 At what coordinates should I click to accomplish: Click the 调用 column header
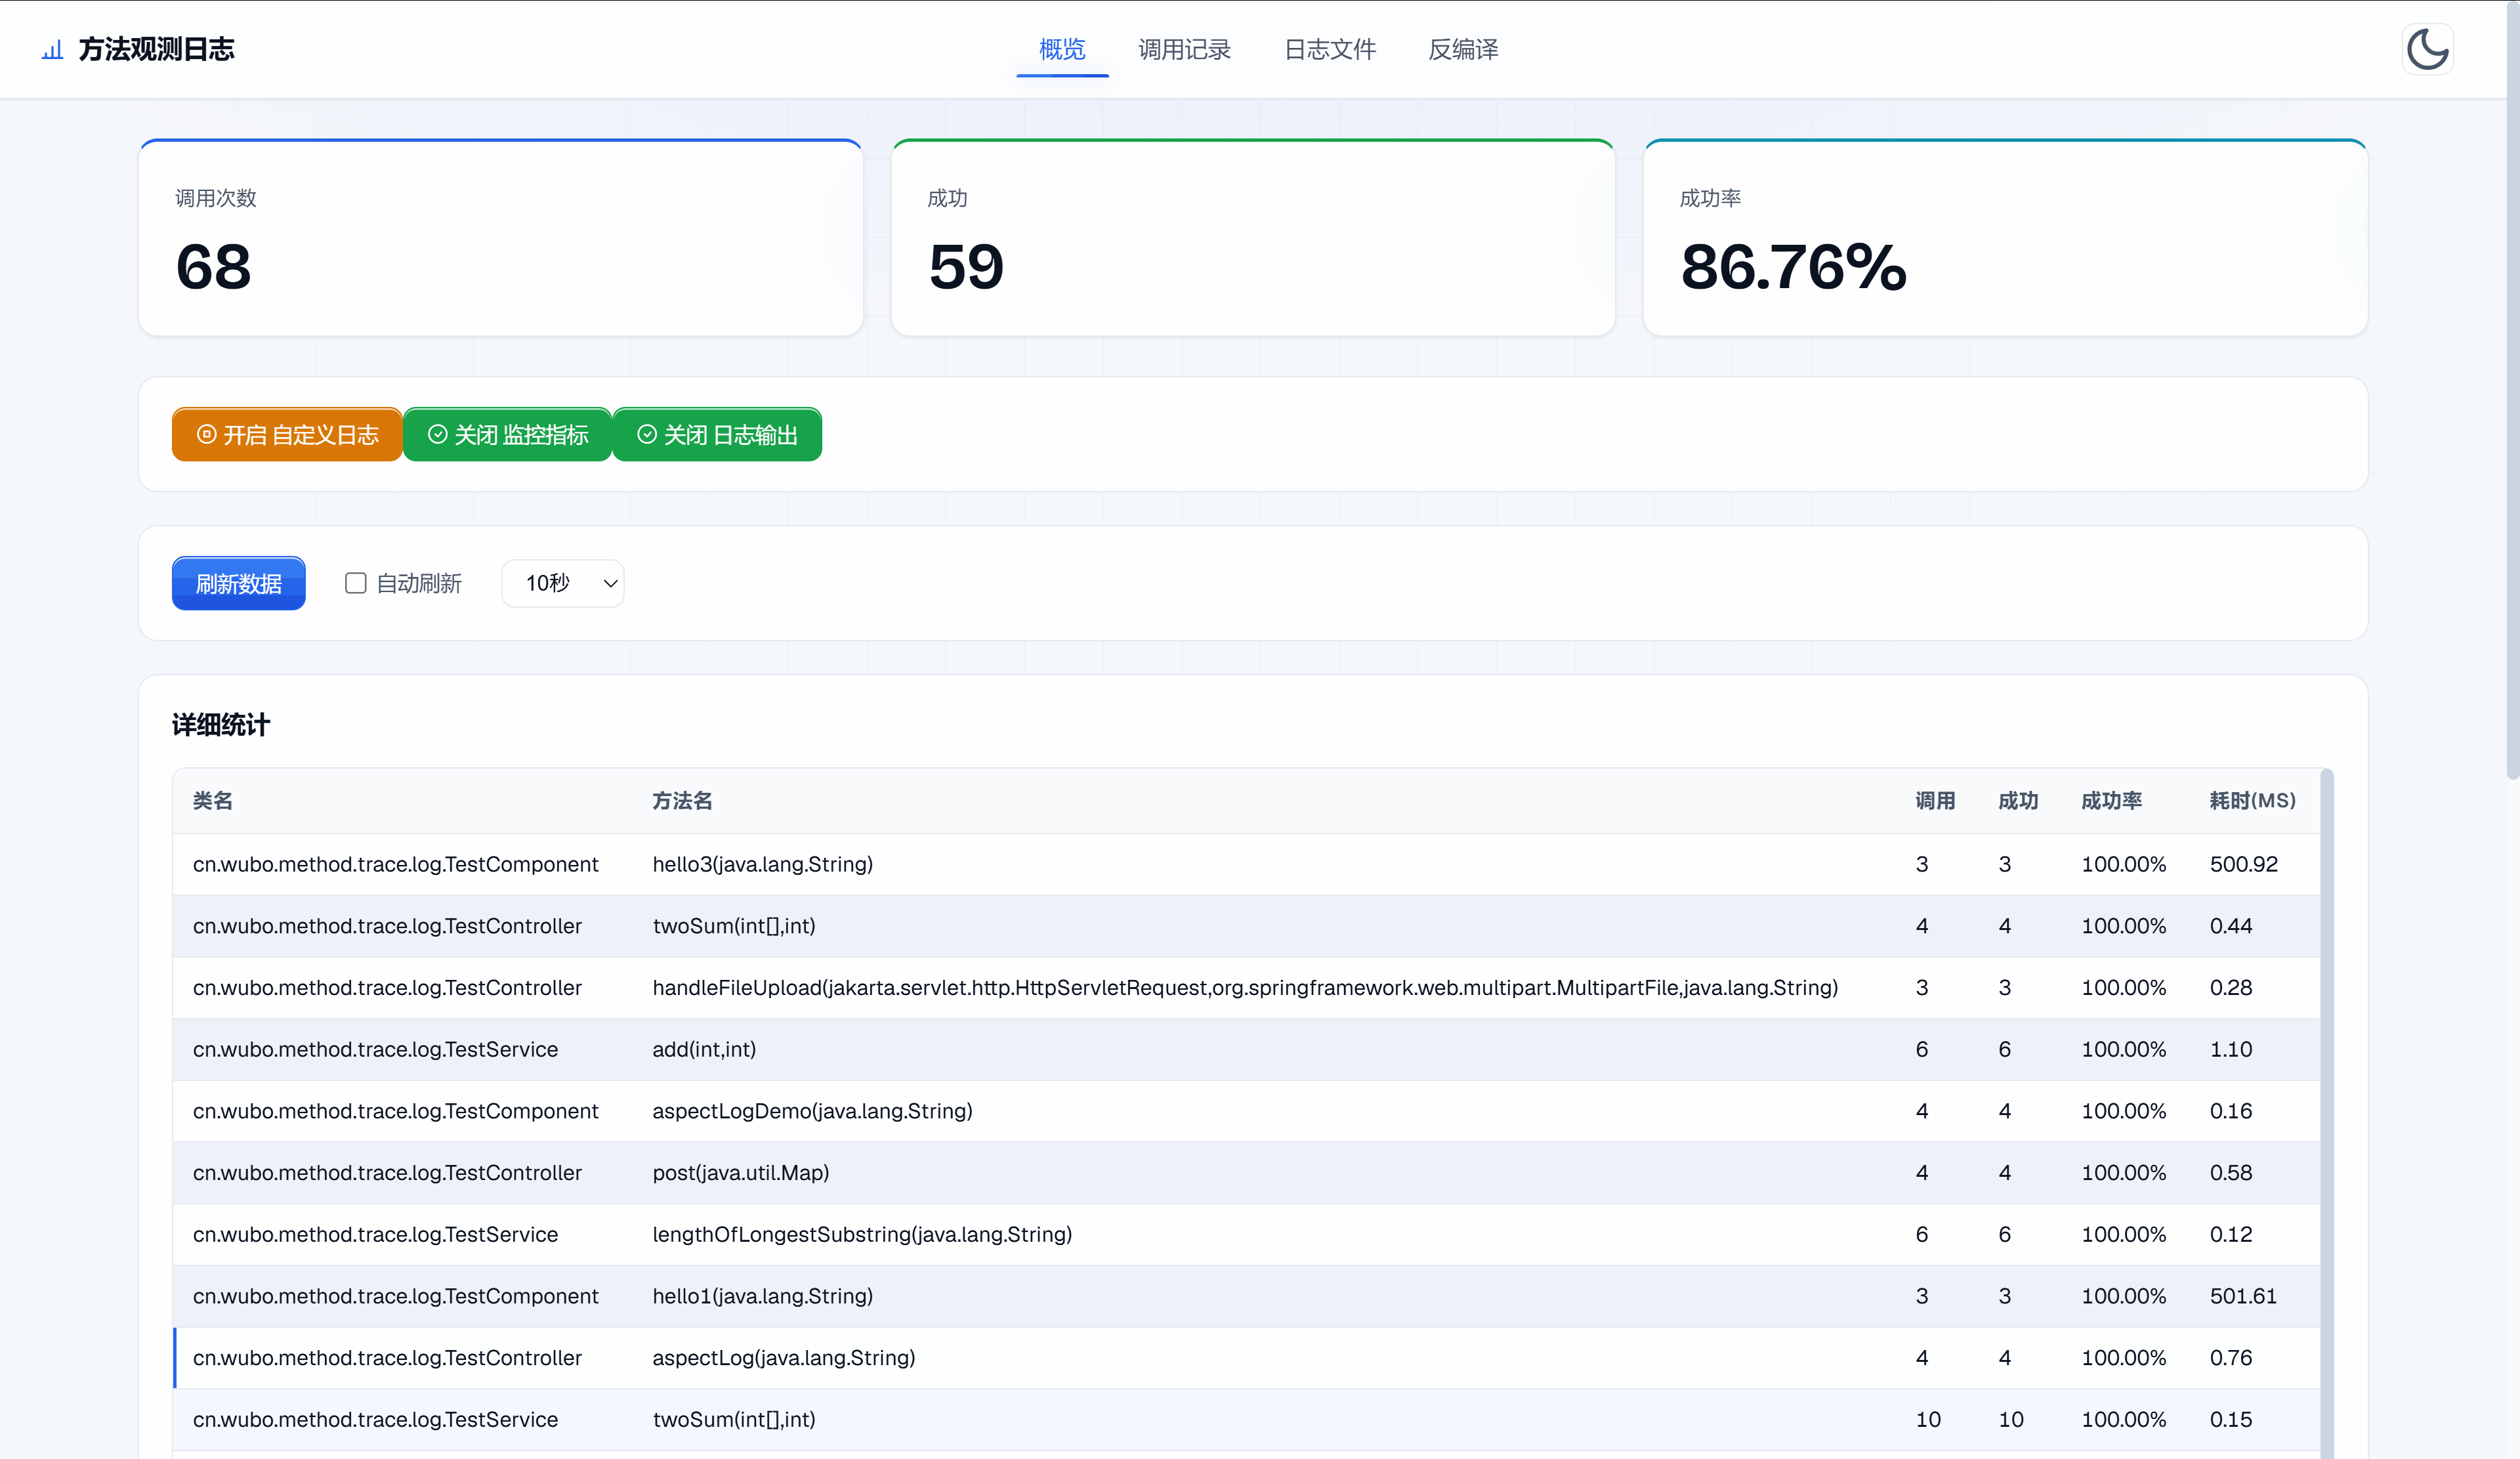(x=1935, y=801)
